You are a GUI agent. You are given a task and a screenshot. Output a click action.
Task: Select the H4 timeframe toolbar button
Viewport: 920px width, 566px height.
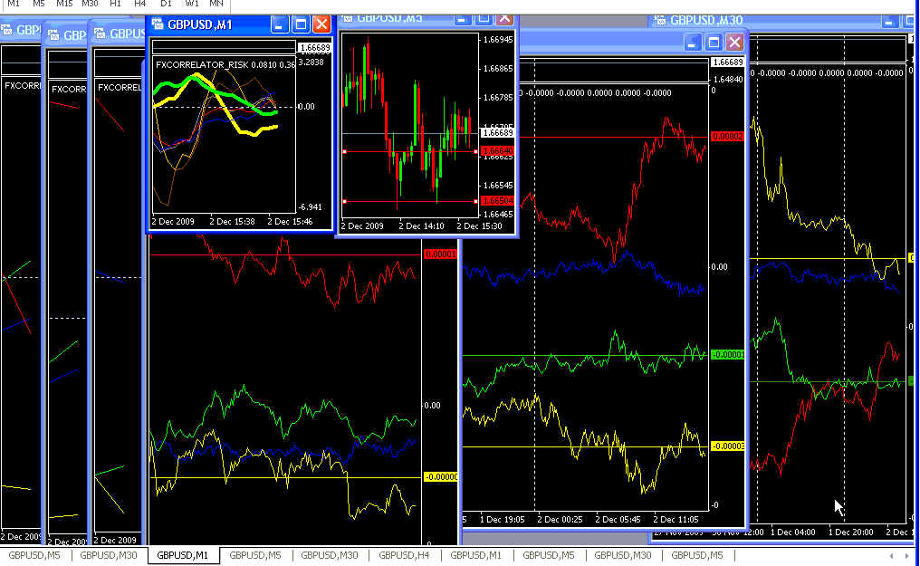139,4
